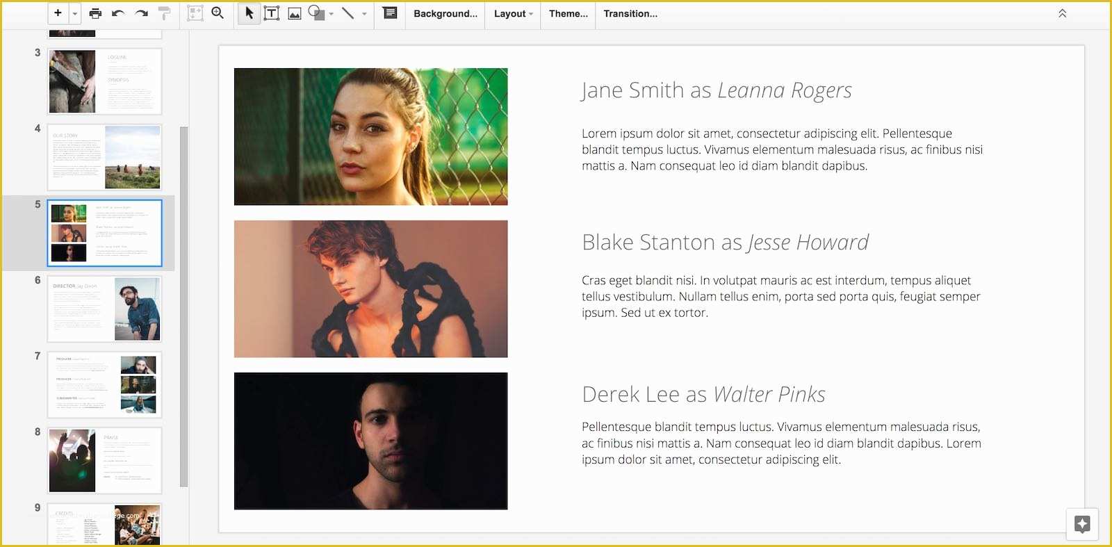The height and width of the screenshot is (547, 1112).
Task: Add a new slide with plus button
Action: pos(58,13)
